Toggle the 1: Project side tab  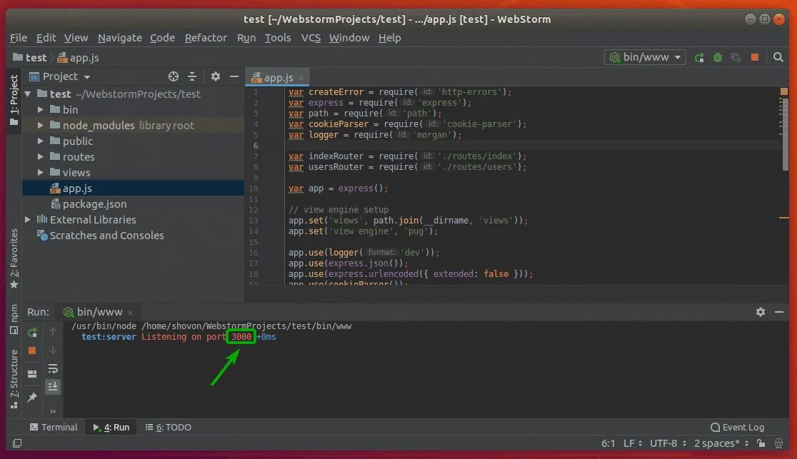pos(14,100)
